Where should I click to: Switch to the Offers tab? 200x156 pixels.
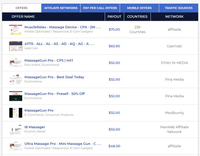click(x=21, y=8)
